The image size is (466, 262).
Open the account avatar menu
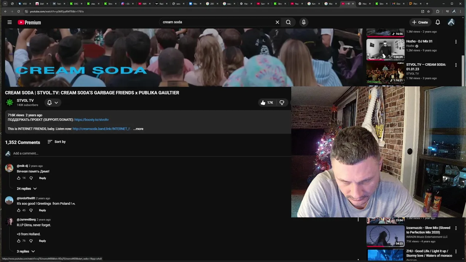tap(451, 22)
